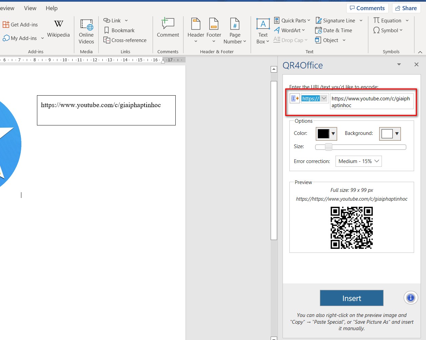This screenshot has height=340, width=426.
Task: Click the QR4Office info button
Action: coord(410,298)
